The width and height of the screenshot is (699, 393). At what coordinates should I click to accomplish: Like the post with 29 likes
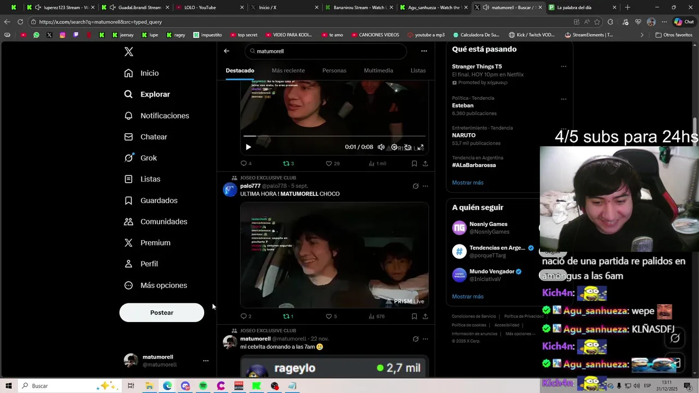[x=332, y=163]
